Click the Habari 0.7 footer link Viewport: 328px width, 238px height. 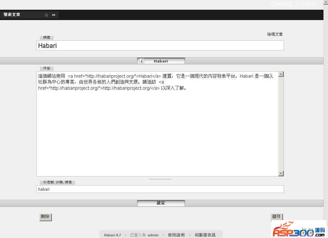112,235
